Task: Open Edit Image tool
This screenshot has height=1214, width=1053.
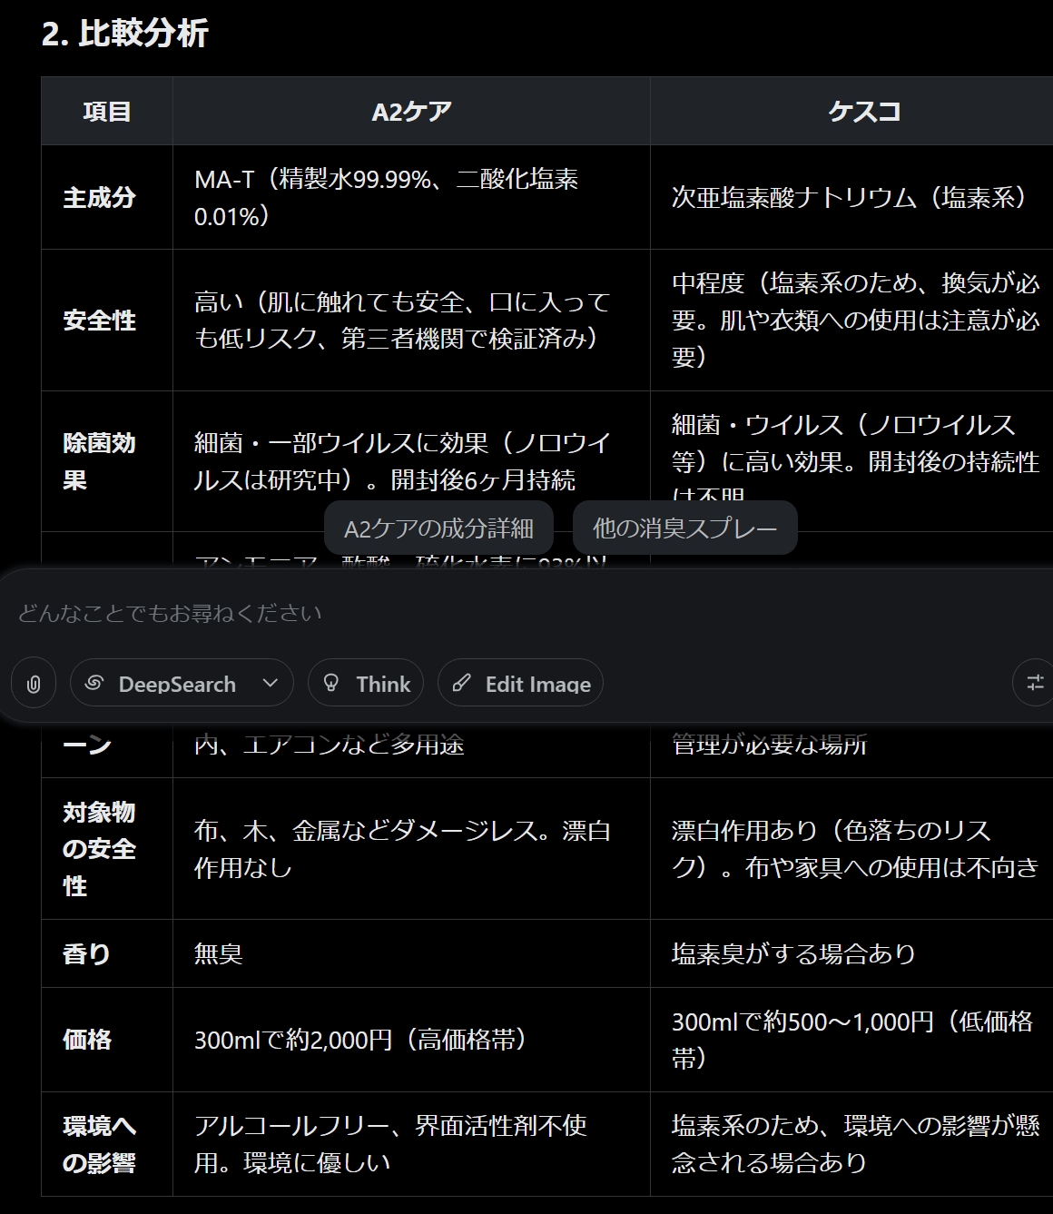Action: pos(520,683)
